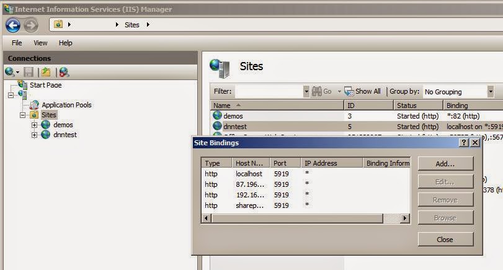Click bindings list scroll right arrow
The width and height of the screenshot is (503, 270).
point(405,218)
